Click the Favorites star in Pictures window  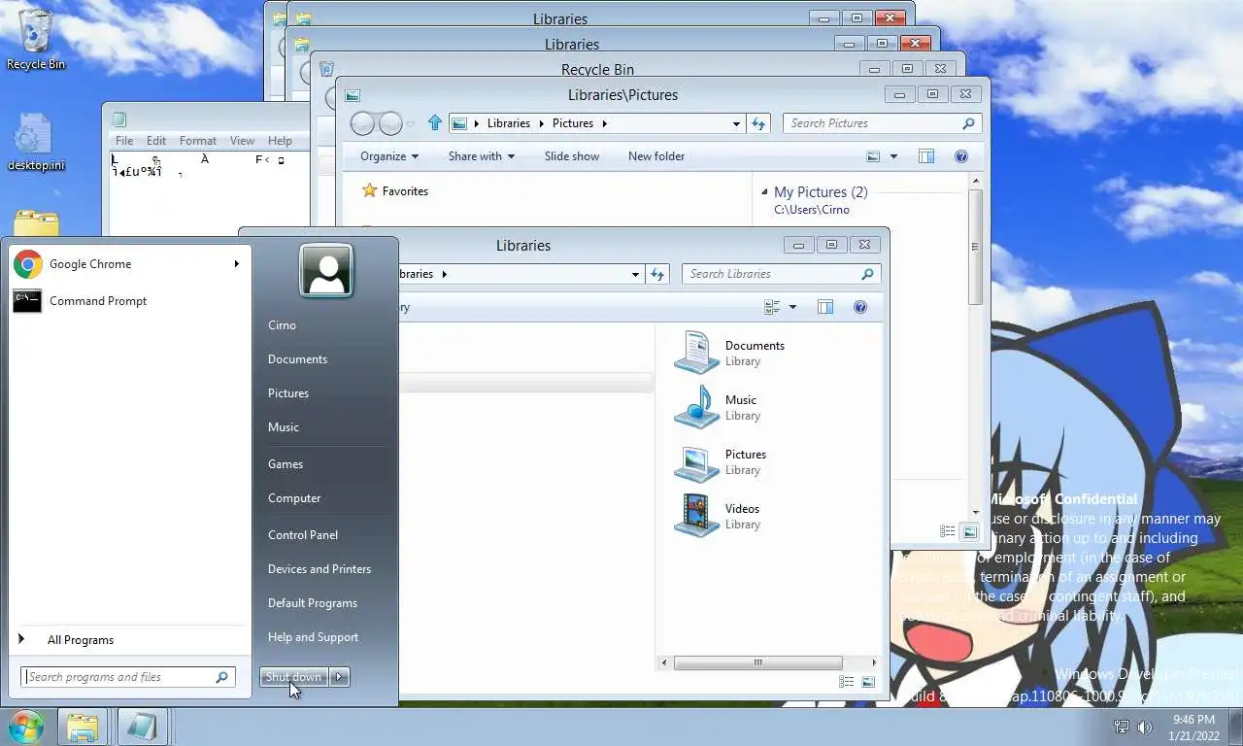coord(369,190)
